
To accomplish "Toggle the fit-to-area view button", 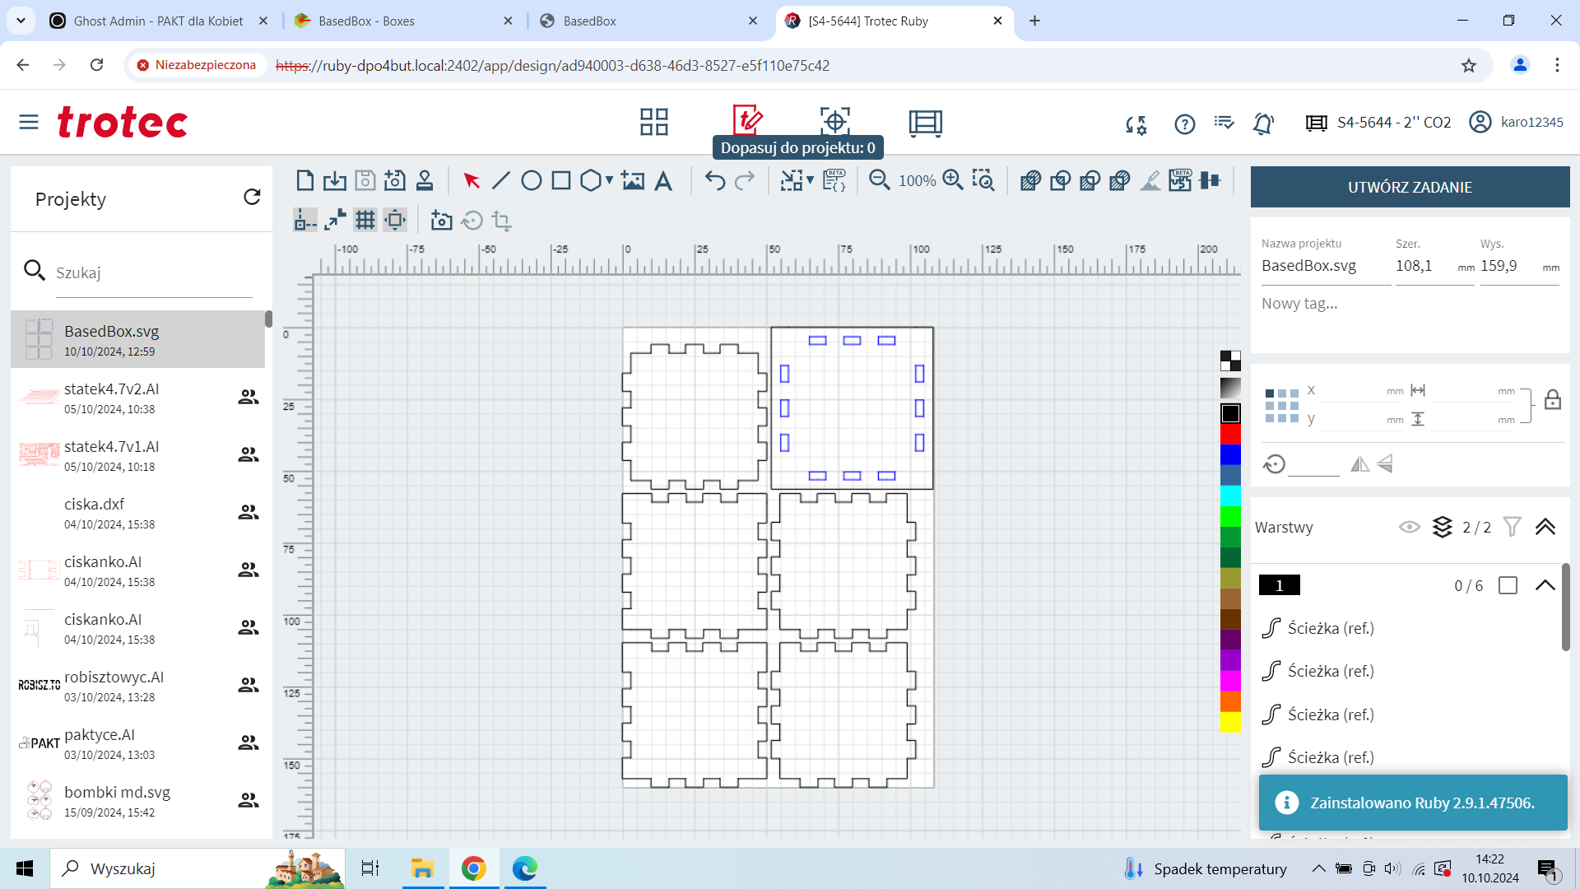I will click(x=395, y=221).
